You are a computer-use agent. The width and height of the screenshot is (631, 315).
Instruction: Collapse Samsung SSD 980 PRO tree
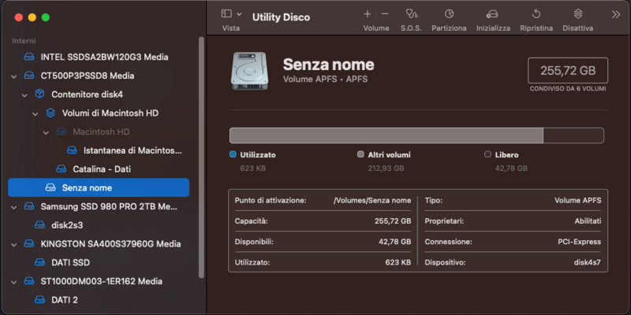(x=14, y=207)
